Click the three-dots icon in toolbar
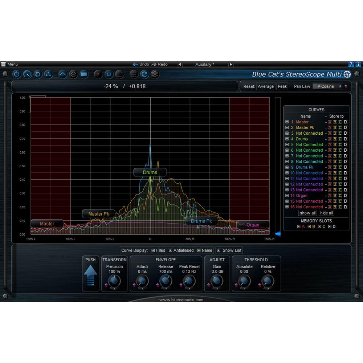The width and height of the screenshot is (363, 363). (x=48, y=74)
